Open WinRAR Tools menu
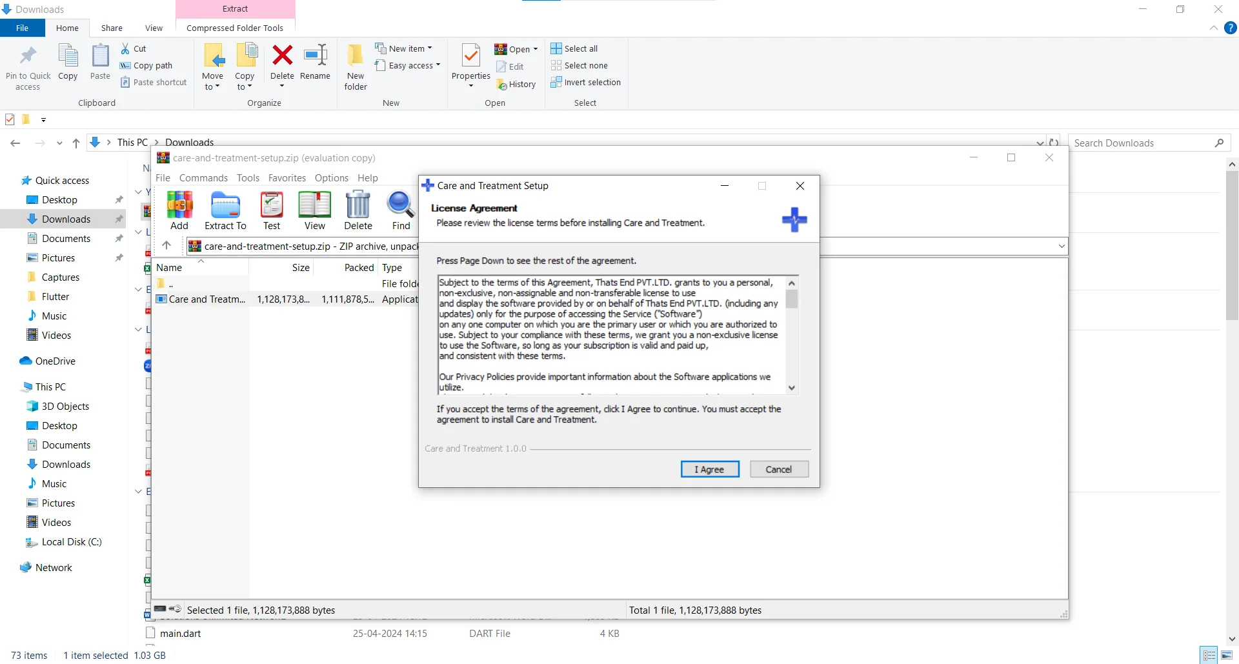Viewport: 1239px width, 664px height. tap(248, 177)
